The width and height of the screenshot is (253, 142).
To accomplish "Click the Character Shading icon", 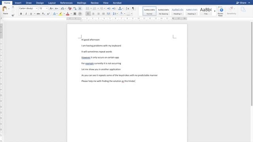I will pyautogui.click(x=75, y=14).
